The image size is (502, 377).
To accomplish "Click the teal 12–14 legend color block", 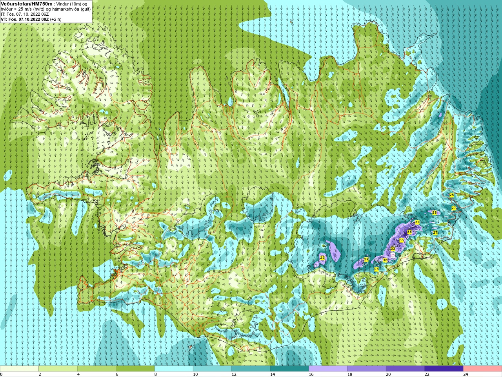I will 251,369.
